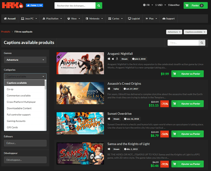The height and width of the screenshot is (171, 211).
Task: Add Aragami: Nightfall to the cart
Action: coord(187,74)
